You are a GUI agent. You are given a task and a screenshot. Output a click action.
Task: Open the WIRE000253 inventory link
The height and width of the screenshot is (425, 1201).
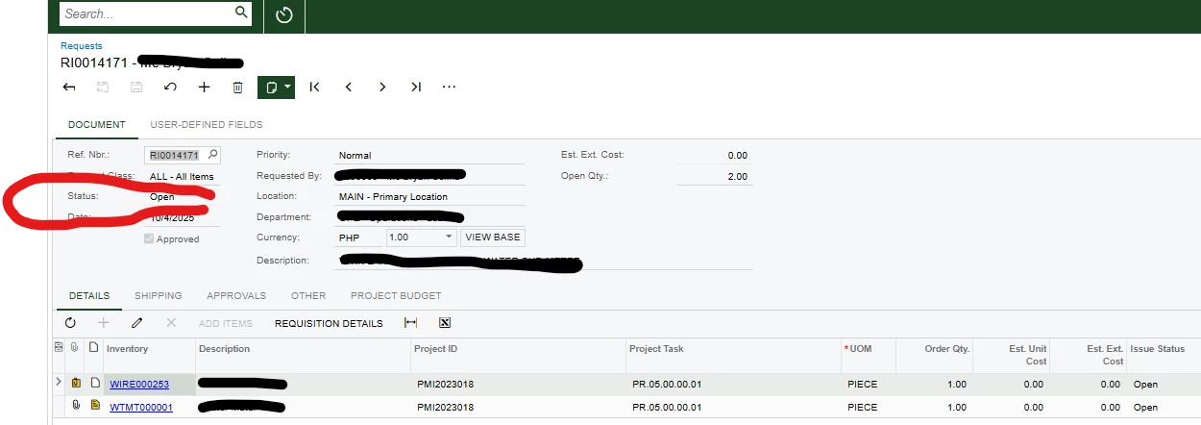tap(139, 385)
